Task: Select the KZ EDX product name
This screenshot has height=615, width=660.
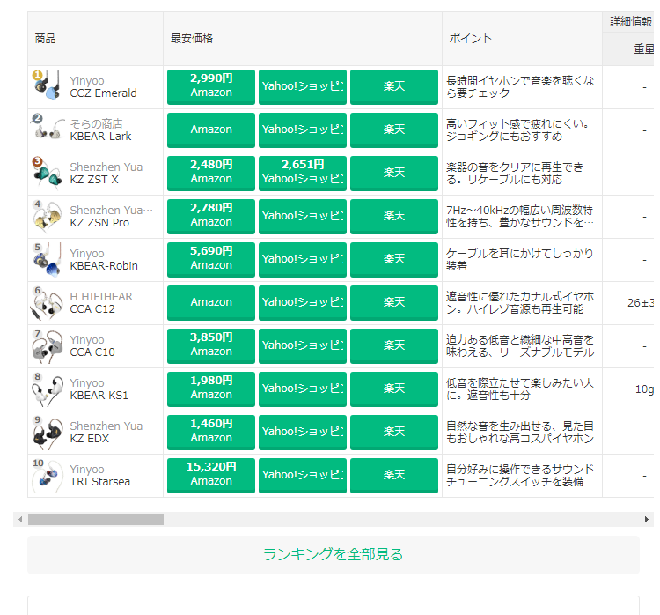Action: click(89, 439)
